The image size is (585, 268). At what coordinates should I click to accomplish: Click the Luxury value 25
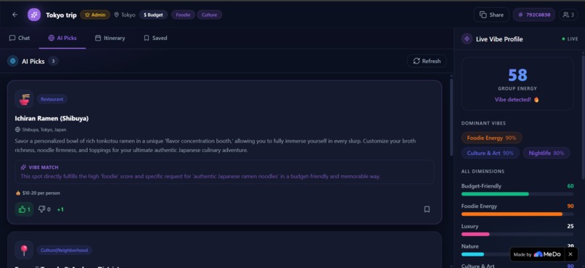570,226
